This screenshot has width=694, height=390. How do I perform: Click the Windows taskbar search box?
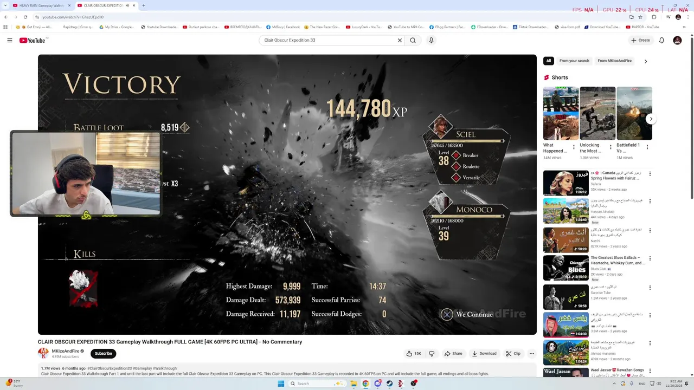tap(317, 383)
